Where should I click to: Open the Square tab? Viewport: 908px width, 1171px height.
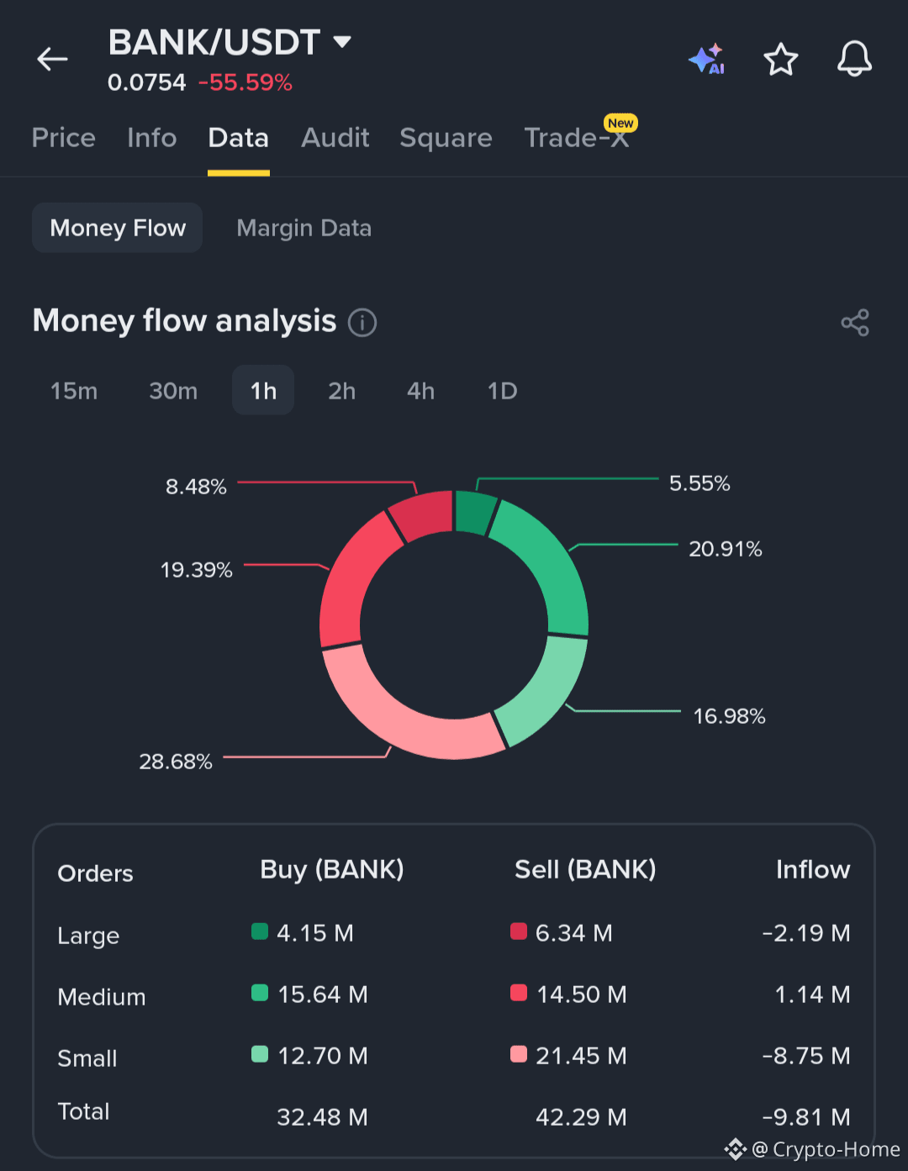pos(446,138)
